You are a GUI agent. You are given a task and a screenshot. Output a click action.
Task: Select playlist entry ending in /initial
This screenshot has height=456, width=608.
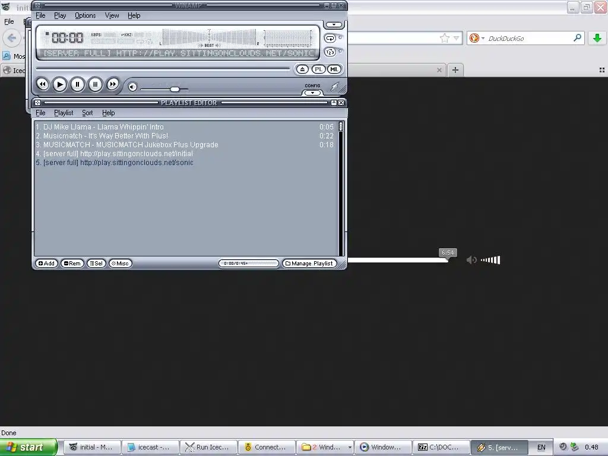point(185,154)
